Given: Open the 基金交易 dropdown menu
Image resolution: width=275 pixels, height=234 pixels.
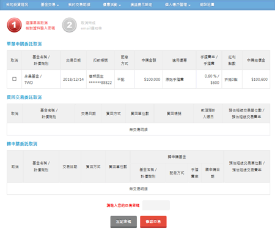Looking at the screenshot, I should 50,5.
